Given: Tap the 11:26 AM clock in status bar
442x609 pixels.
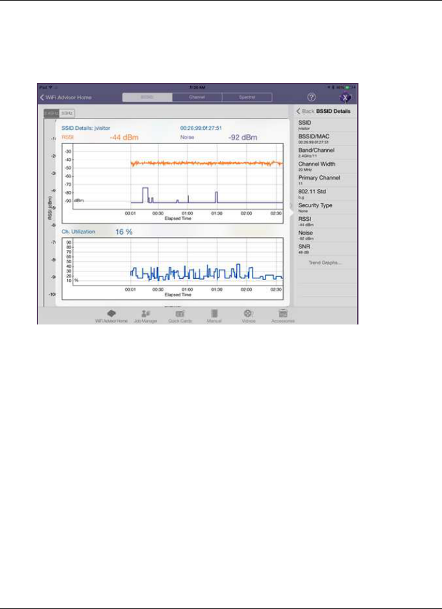Looking at the screenshot, I should [197, 88].
